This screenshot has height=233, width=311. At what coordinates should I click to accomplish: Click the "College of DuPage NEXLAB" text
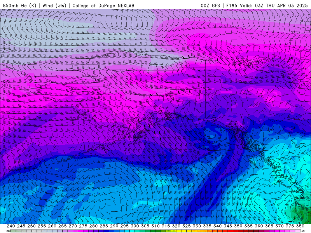(x=103, y=5)
